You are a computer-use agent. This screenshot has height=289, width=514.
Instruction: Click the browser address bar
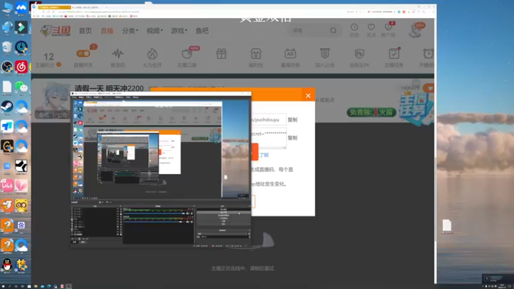(x=197, y=12)
